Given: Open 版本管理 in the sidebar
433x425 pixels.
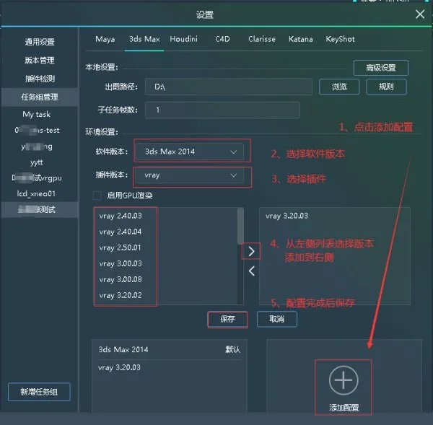Looking at the screenshot, I should (40, 60).
